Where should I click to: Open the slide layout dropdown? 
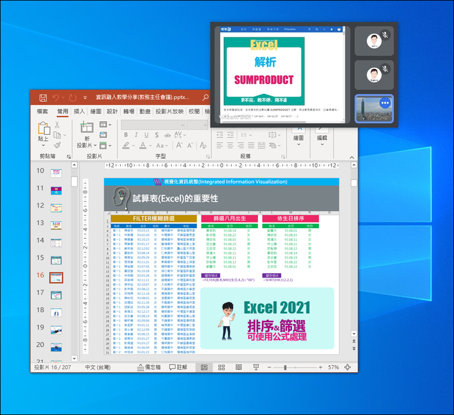click(105, 125)
